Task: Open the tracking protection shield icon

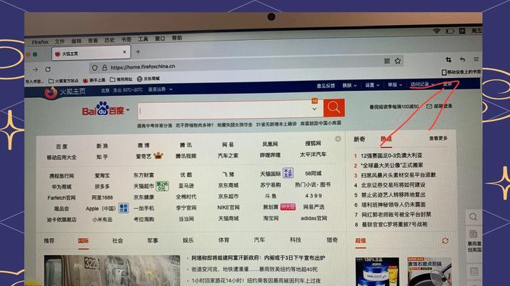Action: coord(95,68)
